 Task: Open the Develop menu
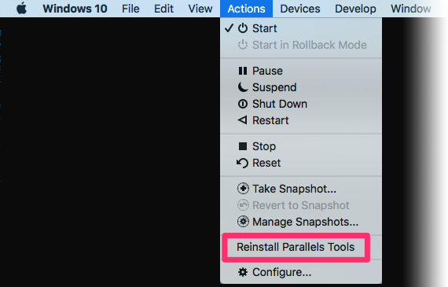[x=355, y=9]
